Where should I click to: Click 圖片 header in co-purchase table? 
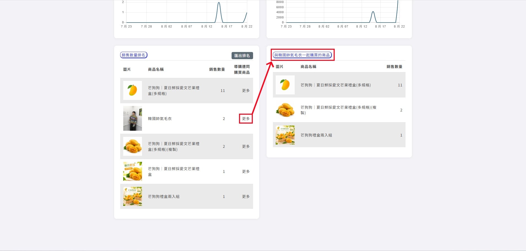[x=279, y=67]
